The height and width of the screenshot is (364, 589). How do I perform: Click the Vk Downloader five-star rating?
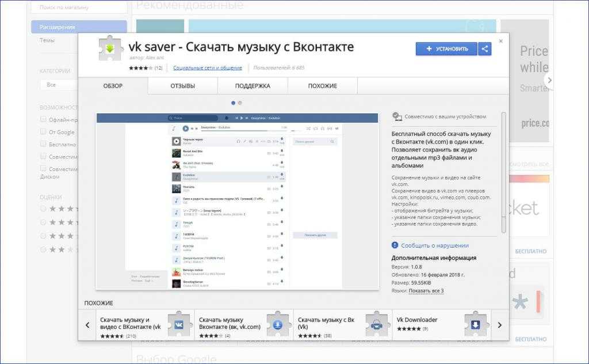409,329
